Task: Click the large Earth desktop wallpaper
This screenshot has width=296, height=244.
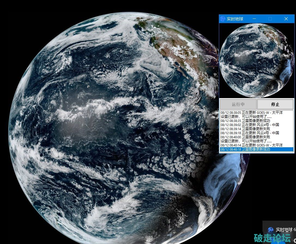Action: pyautogui.click(x=109, y=136)
